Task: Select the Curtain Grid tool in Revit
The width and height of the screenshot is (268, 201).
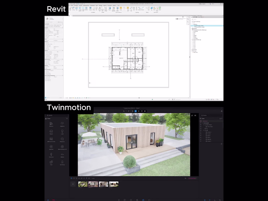Action: [x=83, y=9]
